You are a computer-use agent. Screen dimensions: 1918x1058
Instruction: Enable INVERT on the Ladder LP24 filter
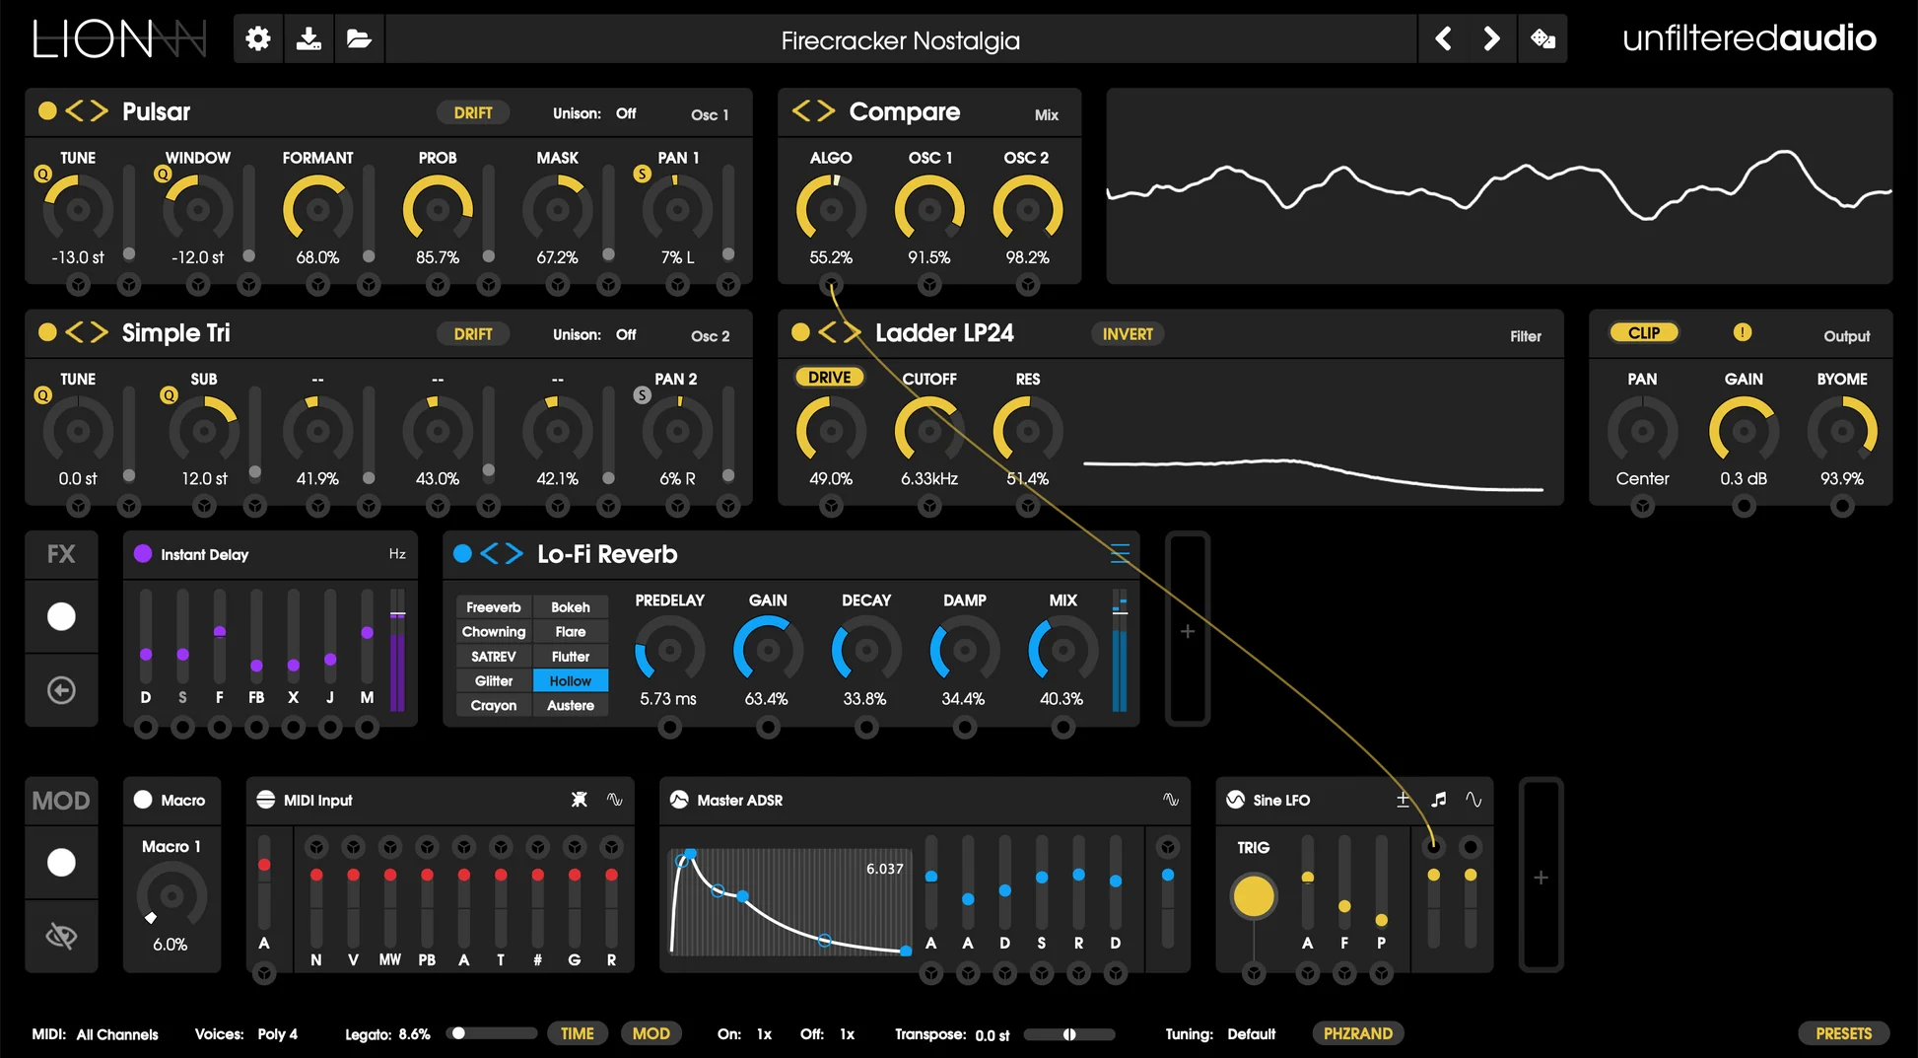point(1127,333)
